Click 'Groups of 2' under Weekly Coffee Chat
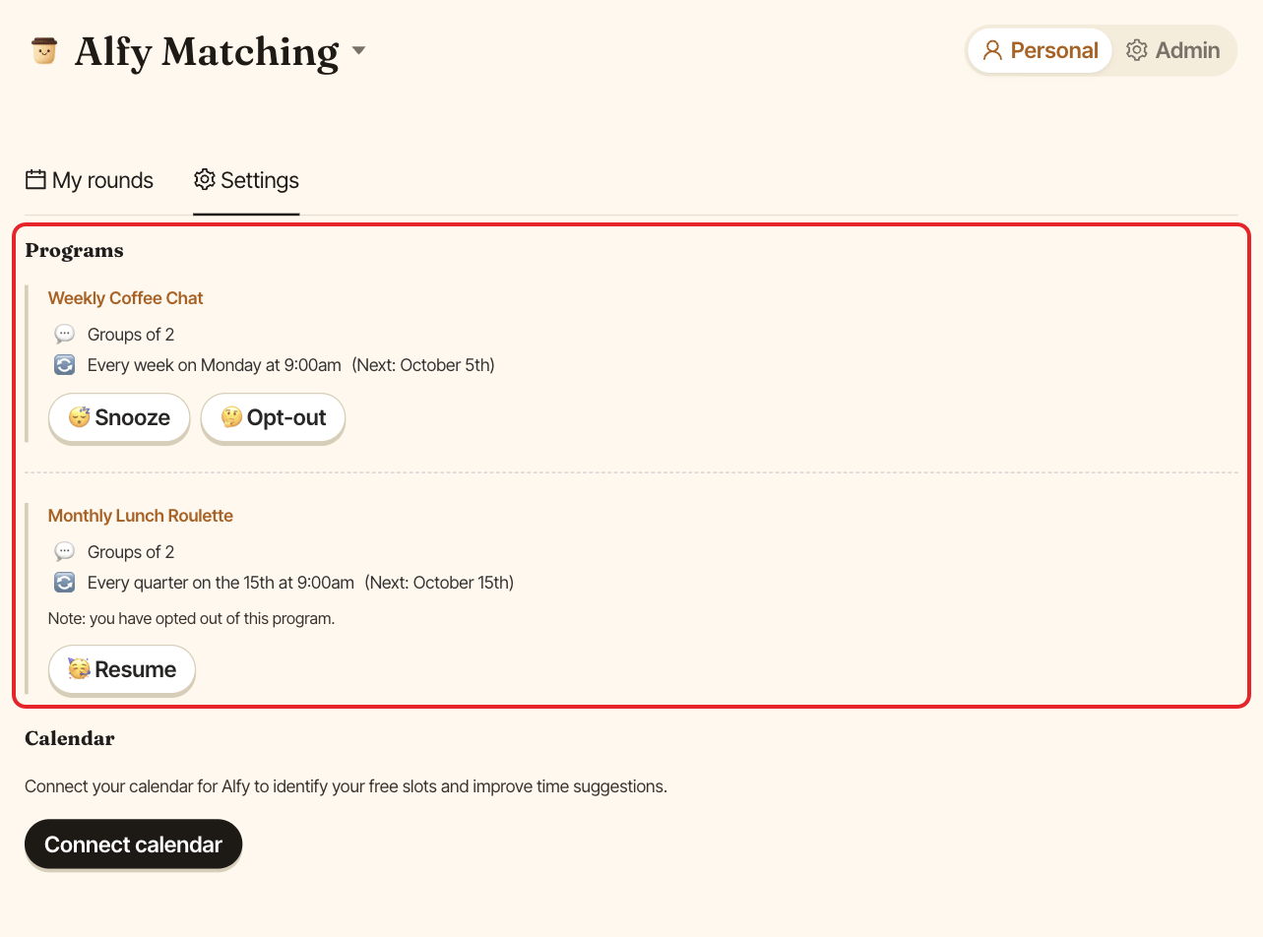This screenshot has height=937, width=1263. pyautogui.click(x=131, y=335)
